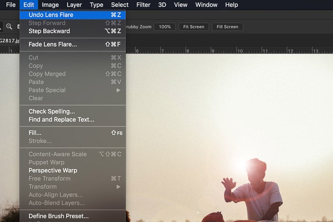Click the Content-Aware Scale entry
The height and width of the screenshot is (222, 333).
click(72, 154)
